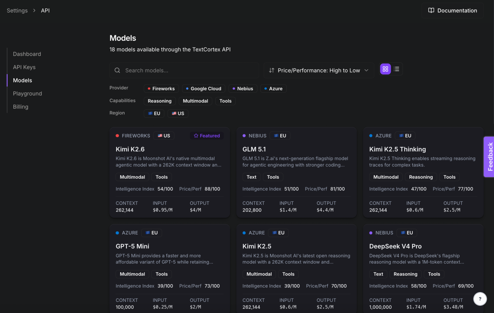Click the search magnifier icon
Viewport: 494px width, 313px height.
[x=117, y=70]
